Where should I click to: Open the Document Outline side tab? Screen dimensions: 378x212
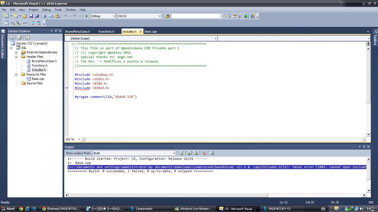tap(2, 44)
